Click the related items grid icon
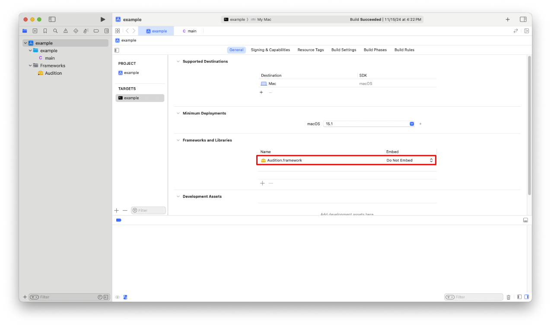Image resolution: width=551 pixels, height=327 pixels. 117,31
